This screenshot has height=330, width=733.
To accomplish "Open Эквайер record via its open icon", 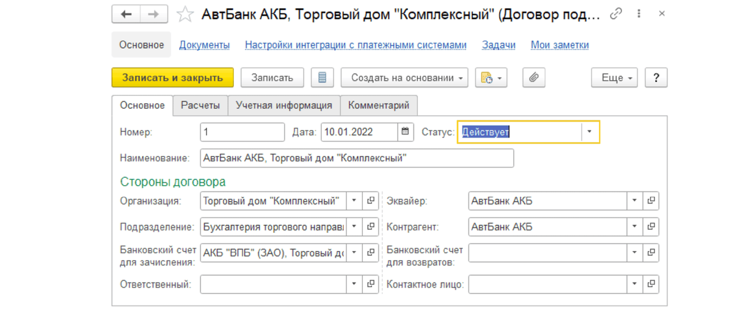I will click(651, 200).
